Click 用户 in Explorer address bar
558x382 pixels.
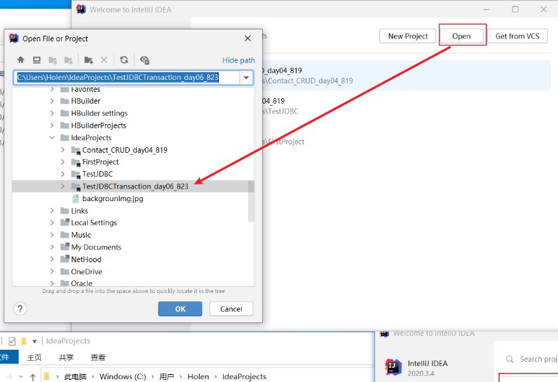click(167, 376)
